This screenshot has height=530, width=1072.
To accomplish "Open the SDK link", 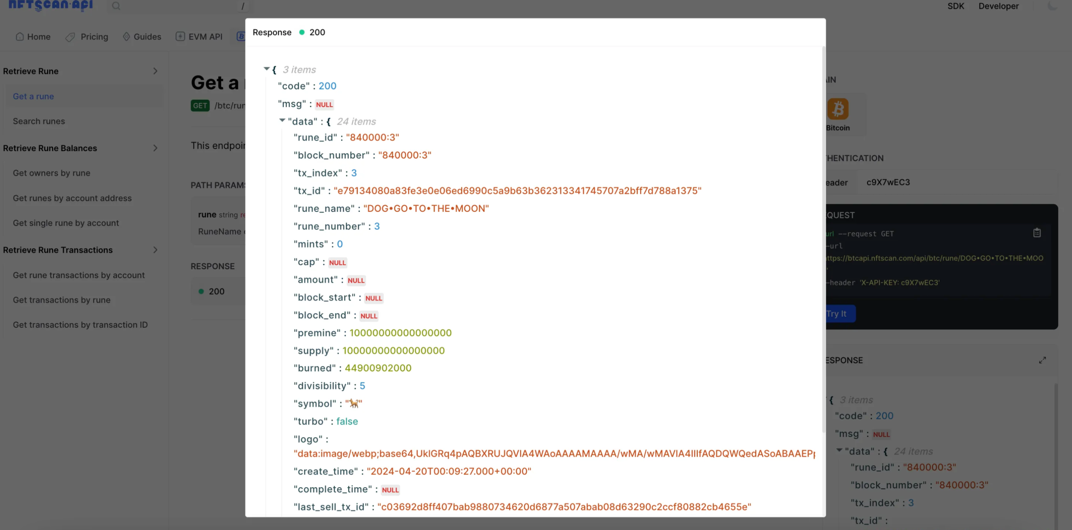I will (x=955, y=6).
